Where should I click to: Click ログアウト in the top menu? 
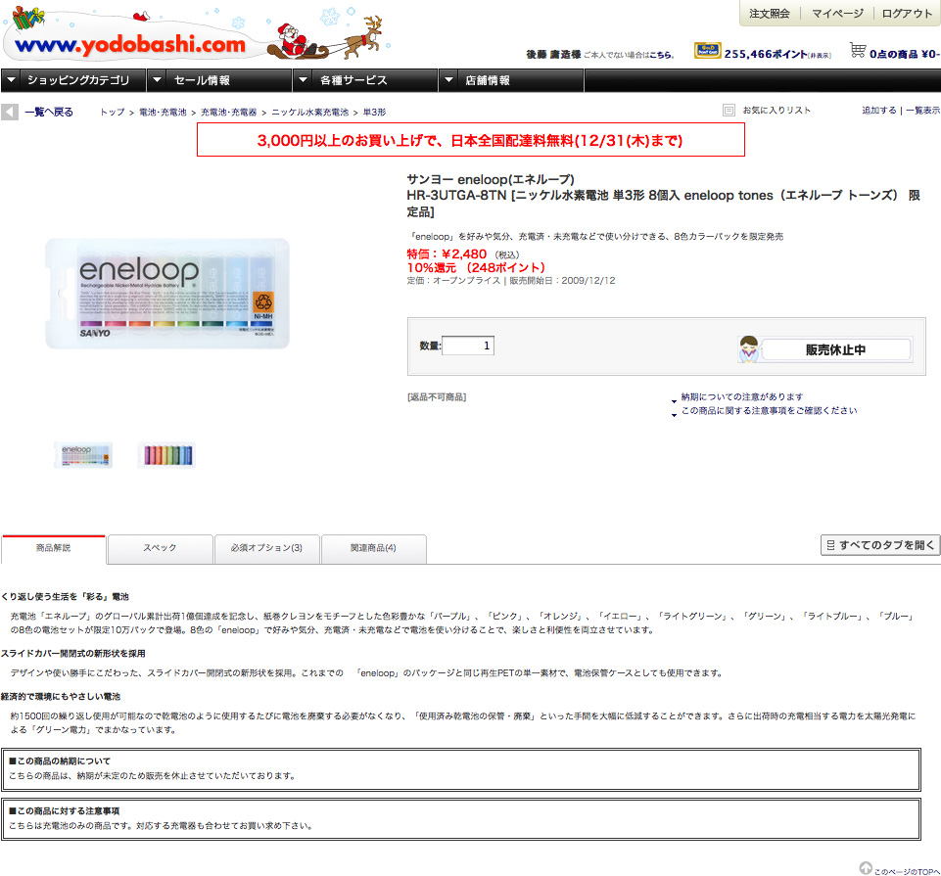[907, 14]
